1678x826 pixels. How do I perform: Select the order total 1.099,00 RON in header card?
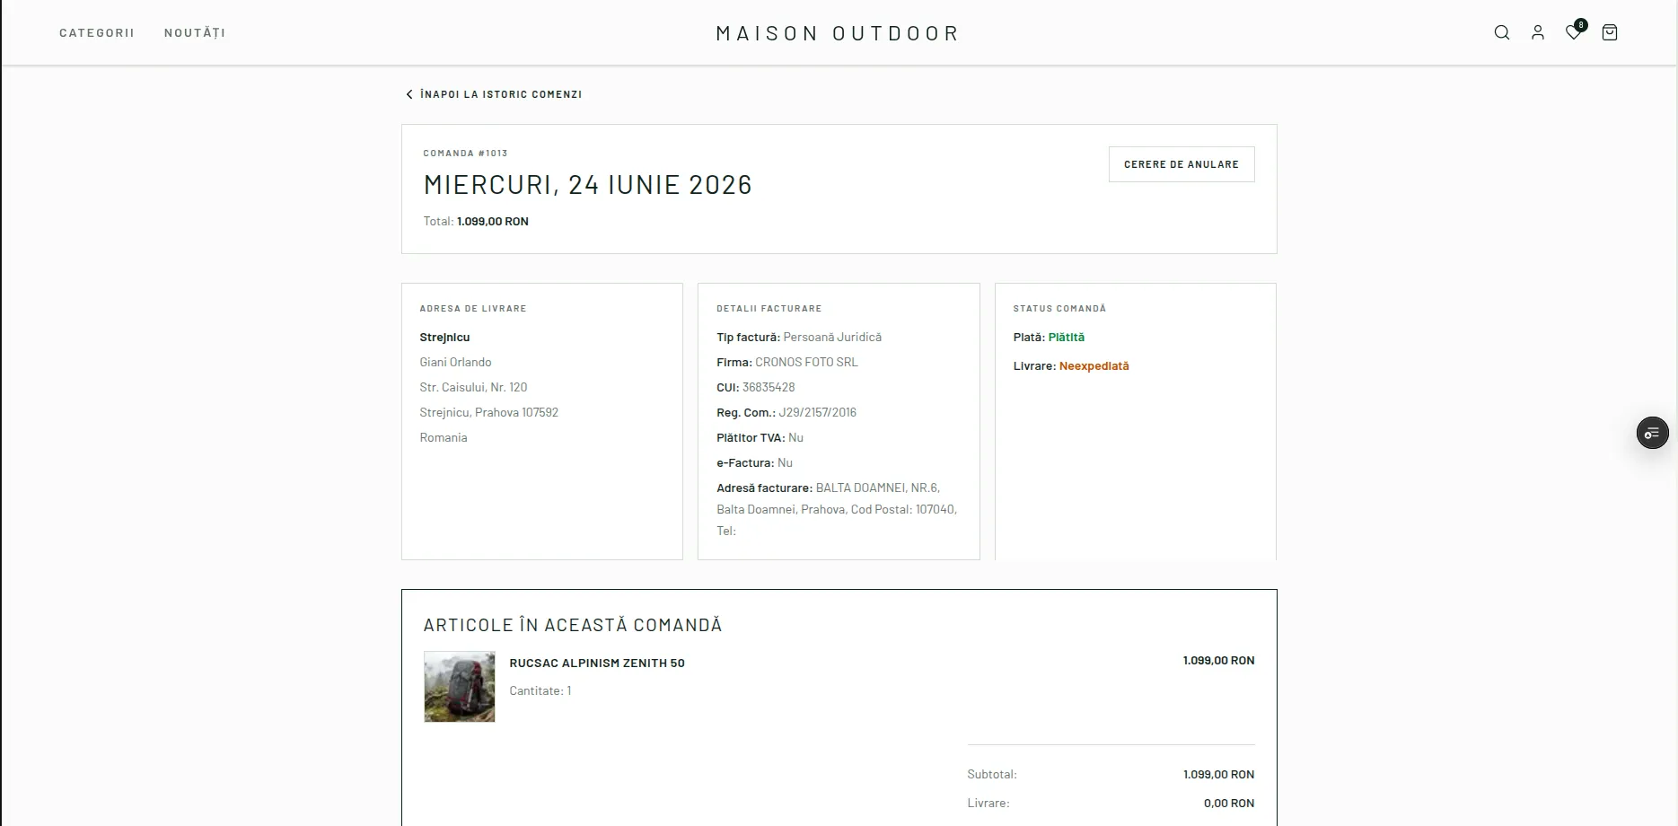(x=493, y=222)
